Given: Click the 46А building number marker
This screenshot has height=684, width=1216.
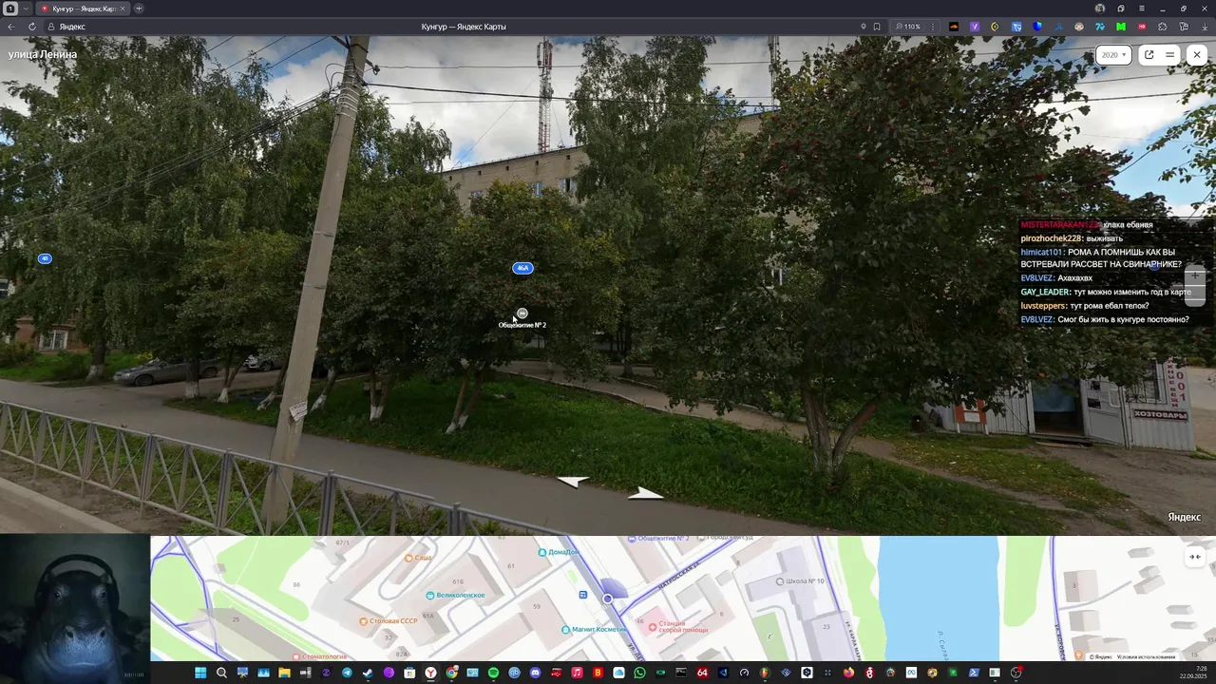Looking at the screenshot, I should pyautogui.click(x=522, y=268).
